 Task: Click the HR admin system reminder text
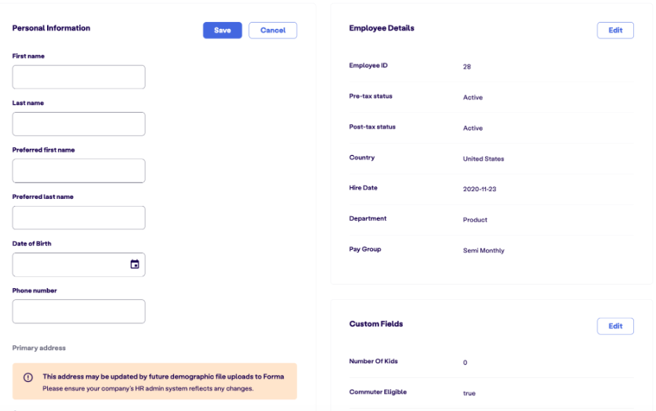pyautogui.click(x=147, y=388)
